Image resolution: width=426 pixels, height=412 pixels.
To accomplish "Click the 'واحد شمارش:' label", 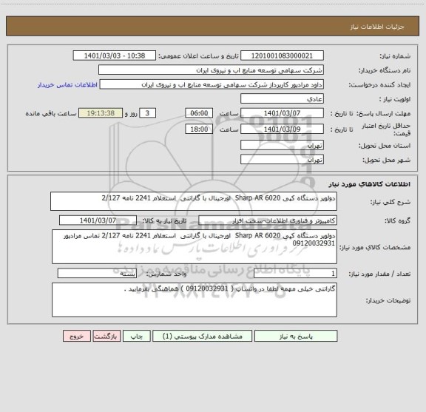I will pos(166,274).
